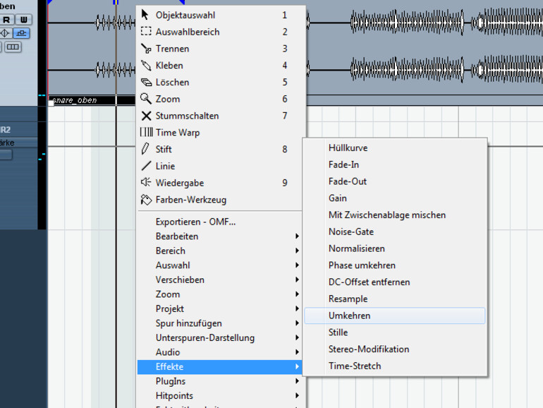Pick the Farben-Werkzeug paint bucket icon
This screenshot has height=408, width=543.
pyautogui.click(x=146, y=199)
